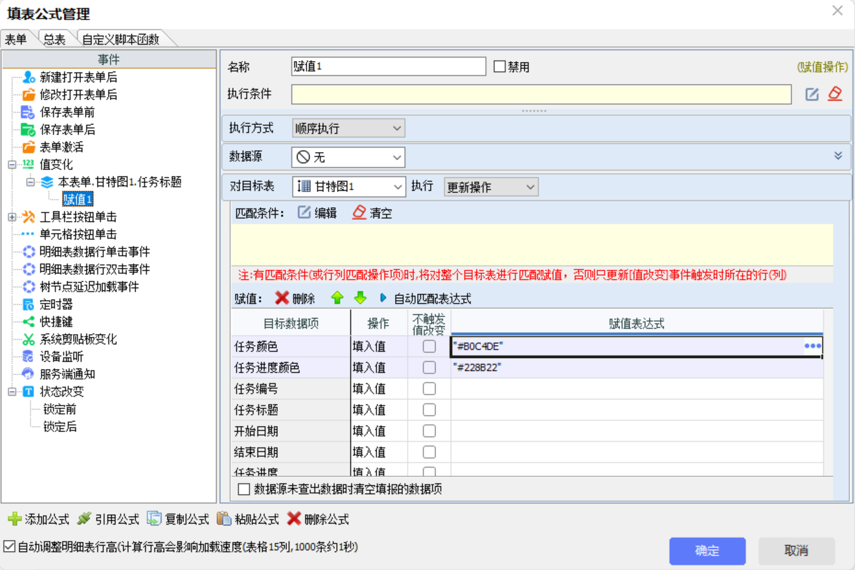Image resolution: width=855 pixels, height=570 pixels.
Task: Toggle the 禁用 checkbox
Action: pos(500,66)
